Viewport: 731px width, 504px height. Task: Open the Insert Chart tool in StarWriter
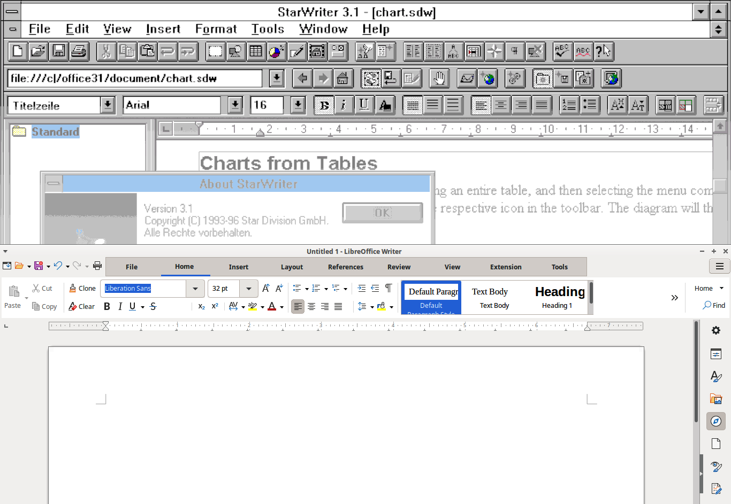pos(276,51)
